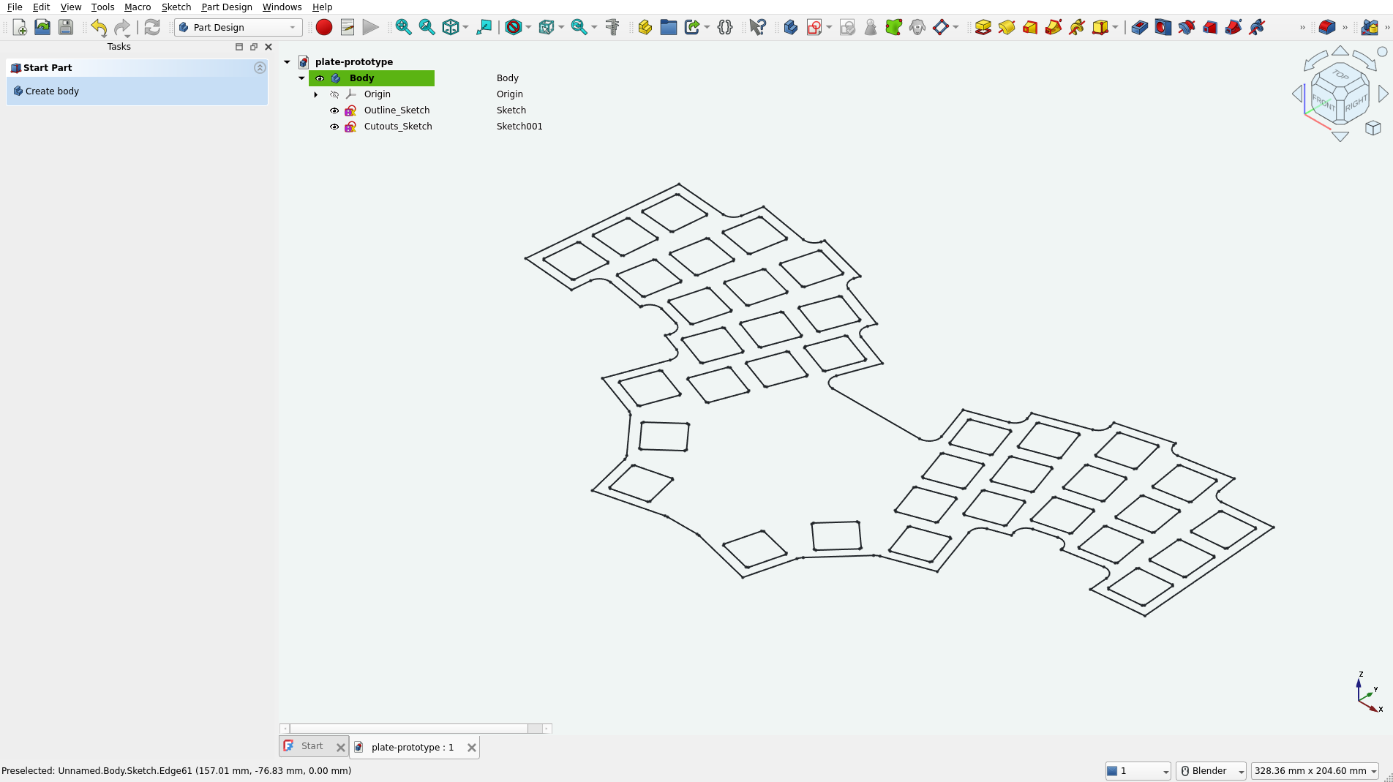Open the macro recording tool
This screenshot has height=782, width=1393.
[x=323, y=27]
